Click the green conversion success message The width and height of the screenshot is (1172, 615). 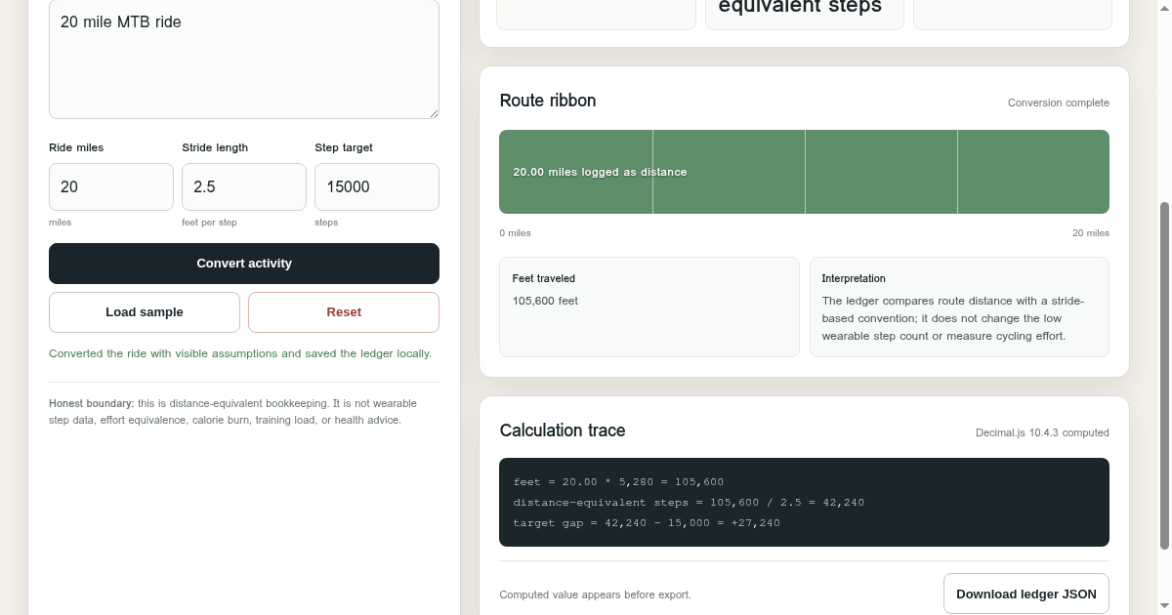point(240,353)
